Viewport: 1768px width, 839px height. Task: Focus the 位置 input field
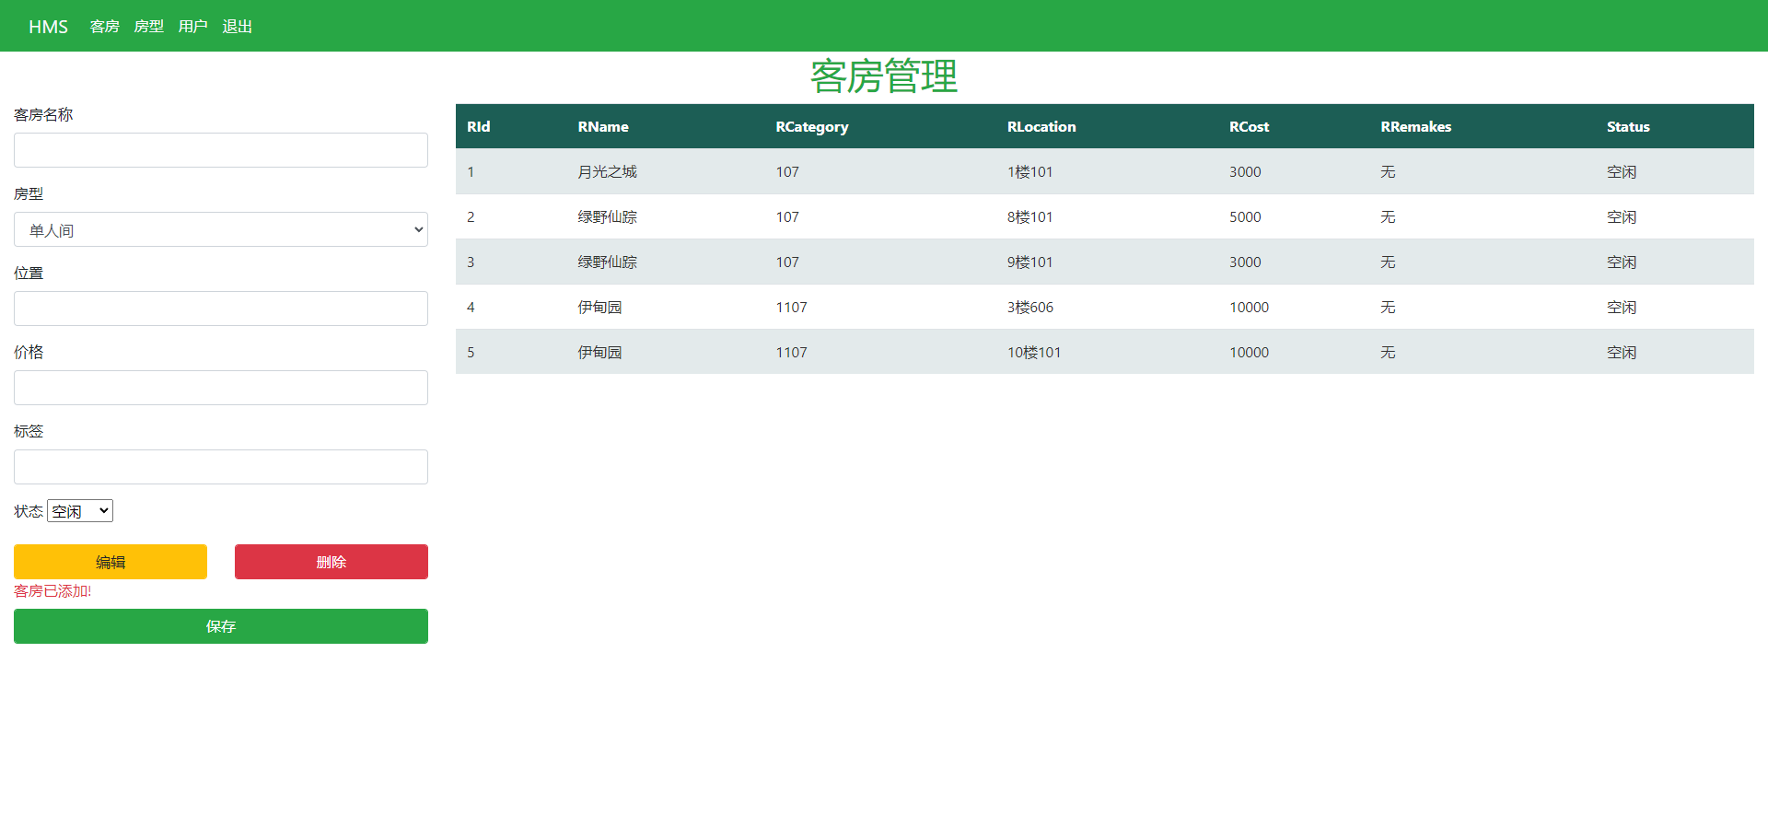[221, 309]
